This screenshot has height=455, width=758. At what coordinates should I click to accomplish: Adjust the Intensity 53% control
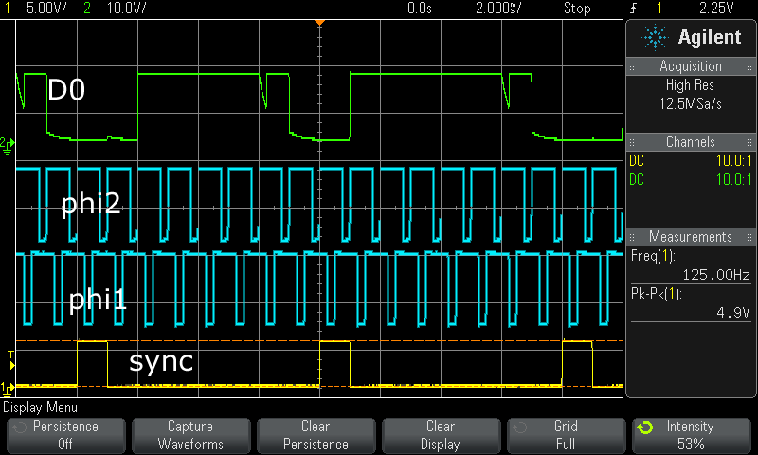coord(691,435)
